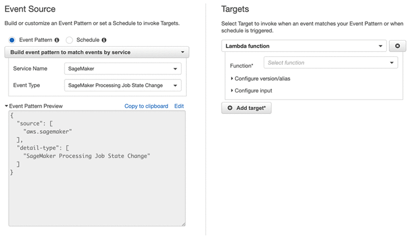Click the Edit link for event pattern
413x245 pixels.
179,106
